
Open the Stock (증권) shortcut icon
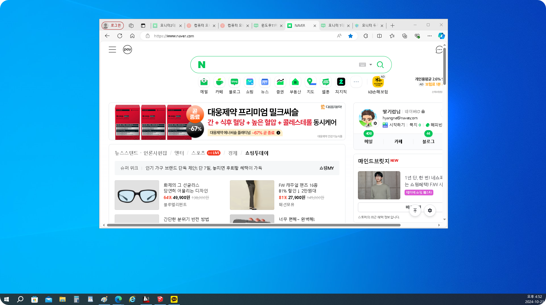point(280,82)
